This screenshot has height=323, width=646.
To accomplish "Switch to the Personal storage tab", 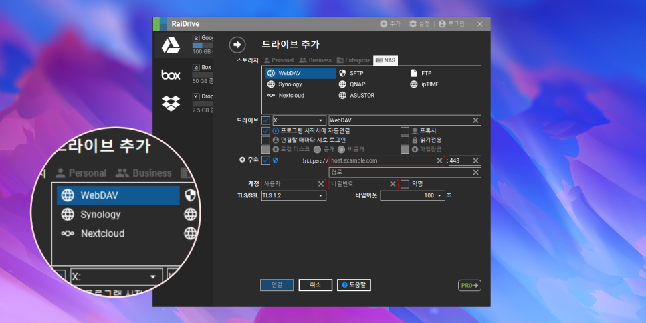I will (x=278, y=60).
